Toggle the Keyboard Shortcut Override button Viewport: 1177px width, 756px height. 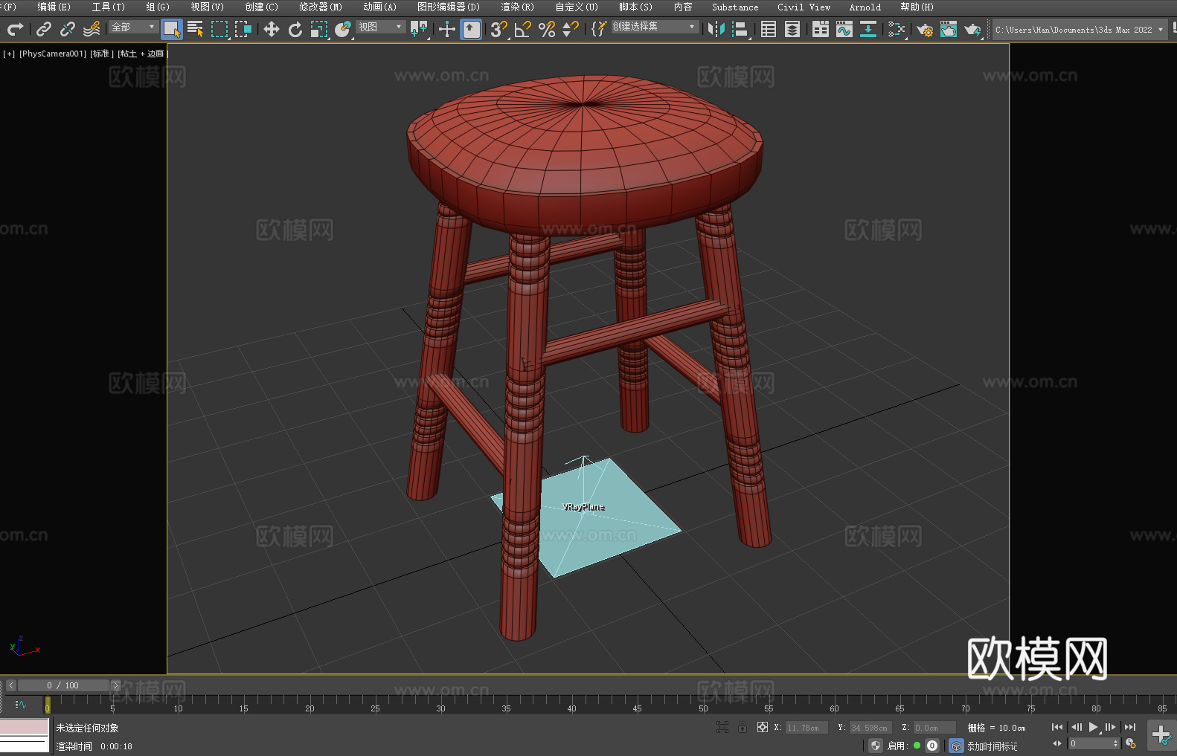click(x=471, y=29)
